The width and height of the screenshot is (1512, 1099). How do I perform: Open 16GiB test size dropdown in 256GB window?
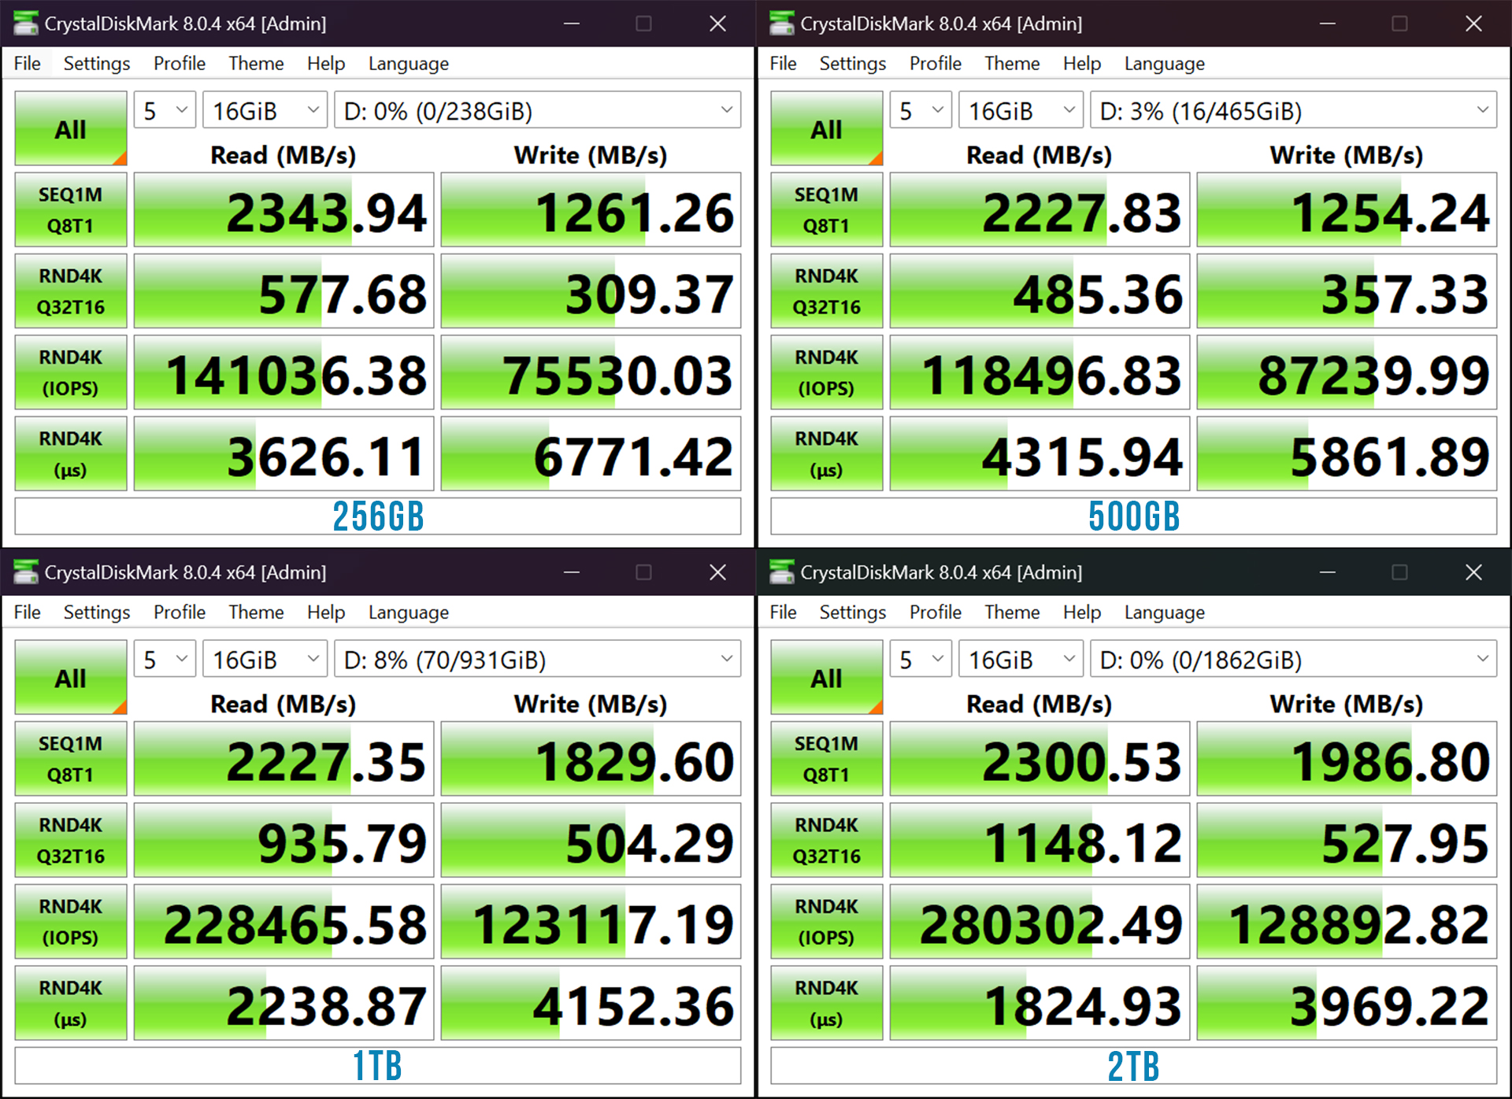(265, 110)
